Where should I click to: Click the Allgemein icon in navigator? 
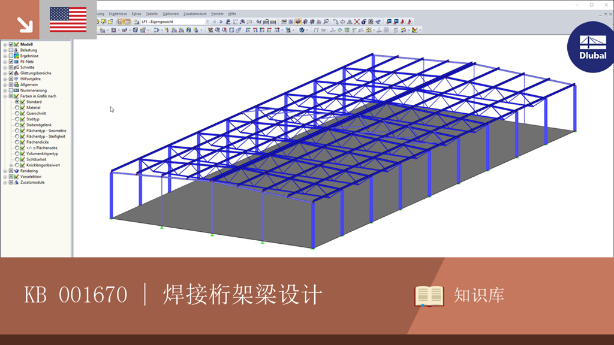tap(16, 84)
